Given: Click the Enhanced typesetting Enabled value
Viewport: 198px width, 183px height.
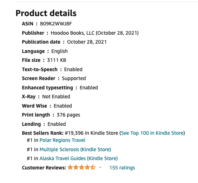Looking at the screenshot, I should point(89,88).
